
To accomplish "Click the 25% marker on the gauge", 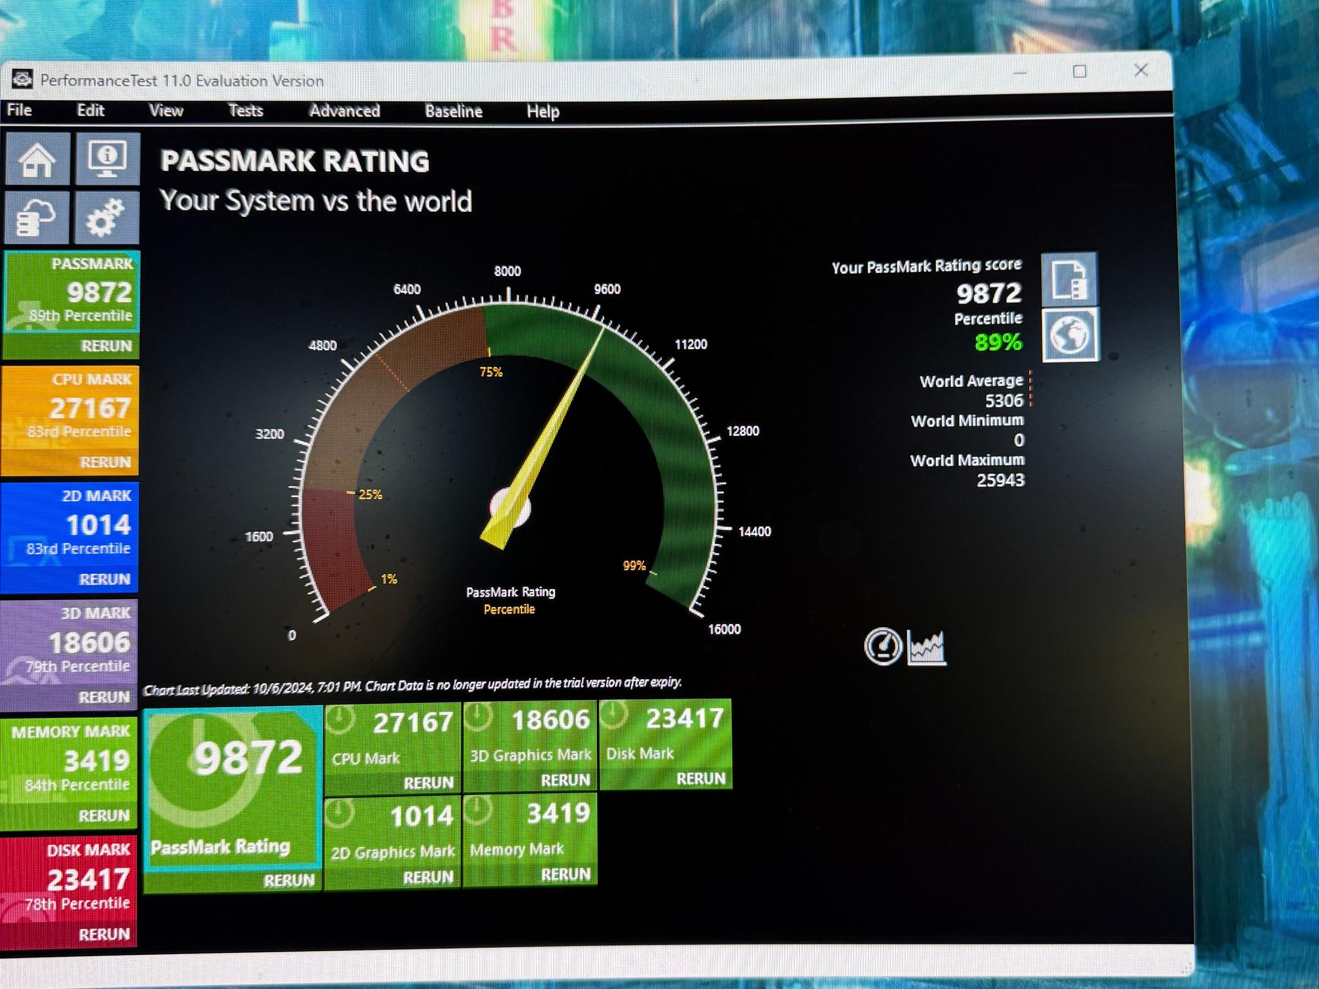I will point(370,494).
